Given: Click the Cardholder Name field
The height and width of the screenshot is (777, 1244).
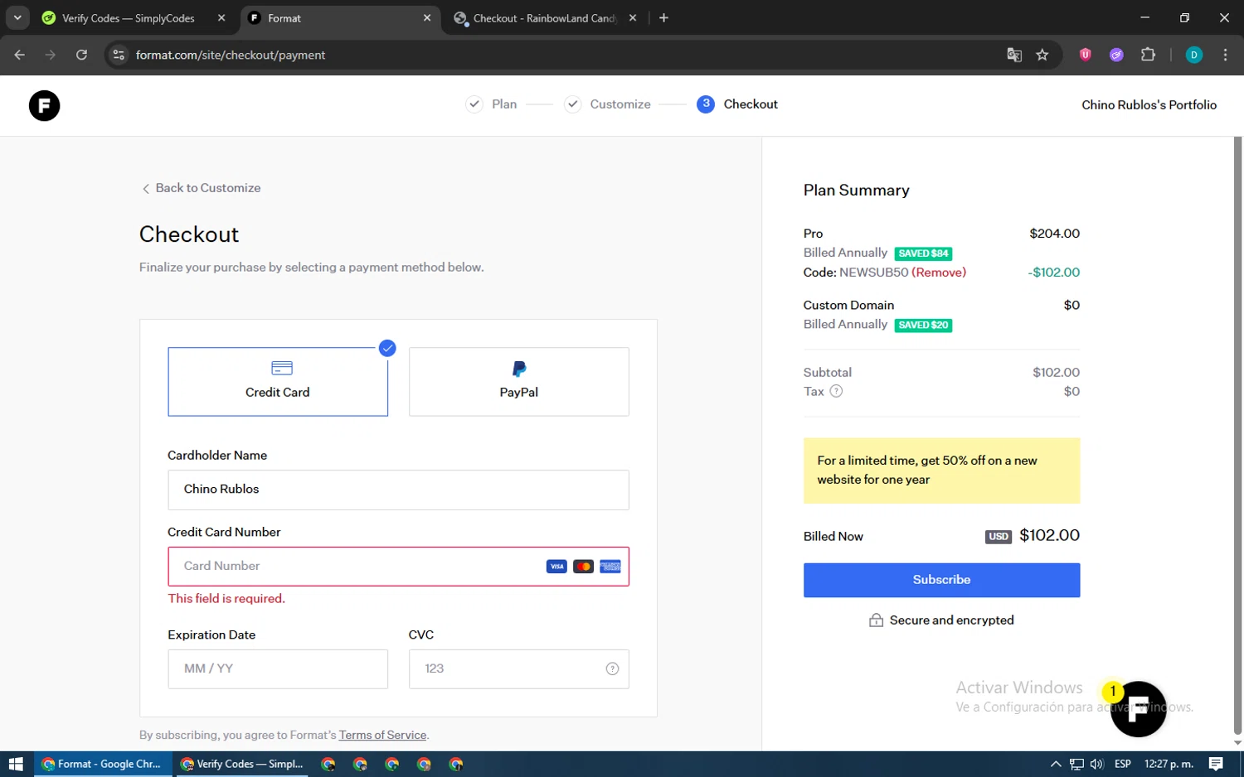Looking at the screenshot, I should (x=398, y=490).
